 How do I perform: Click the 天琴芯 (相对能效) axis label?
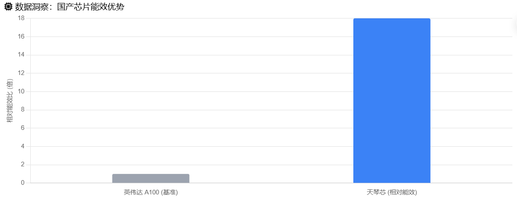click(x=392, y=192)
